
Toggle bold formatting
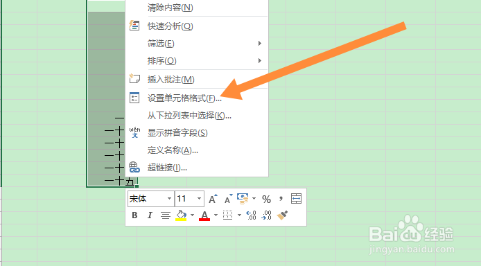pos(134,215)
